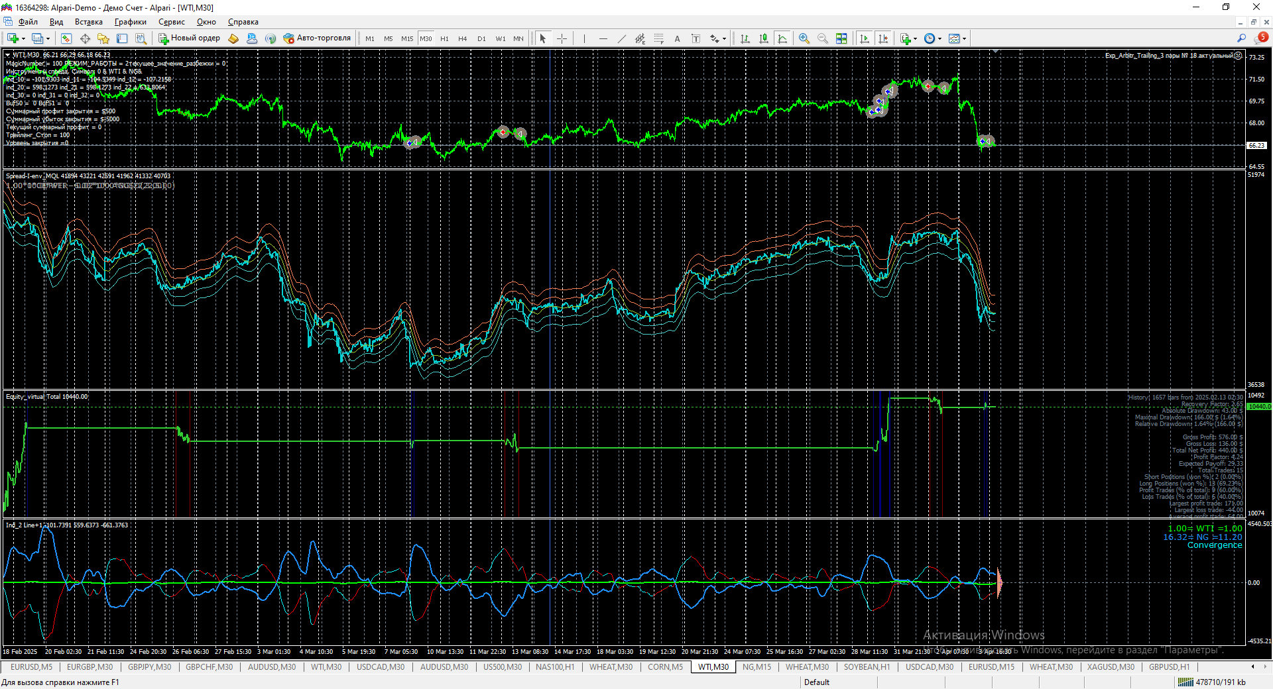Toggle chart shift

tap(883, 38)
